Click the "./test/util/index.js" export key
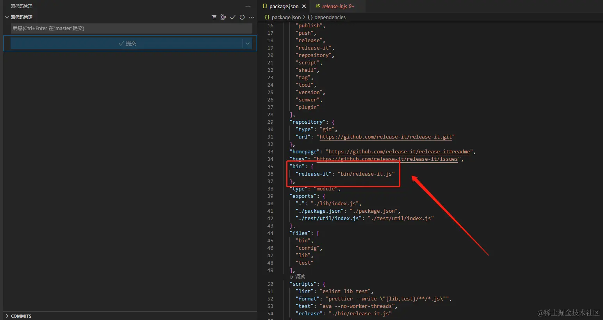Screen dimensions: 603x320 (x=328, y=219)
